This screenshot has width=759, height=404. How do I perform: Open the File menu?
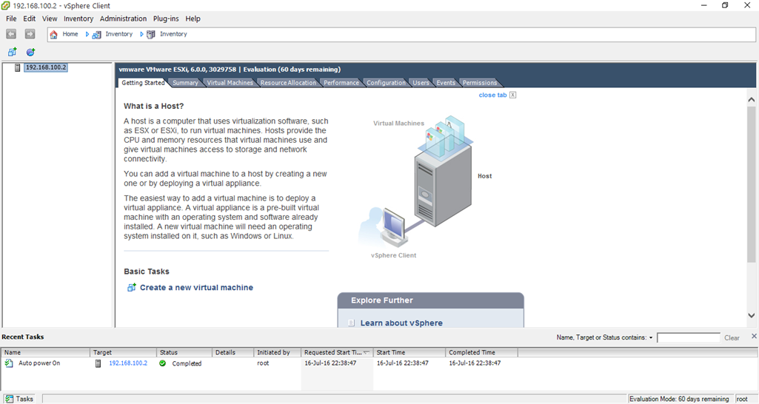pyautogui.click(x=11, y=18)
